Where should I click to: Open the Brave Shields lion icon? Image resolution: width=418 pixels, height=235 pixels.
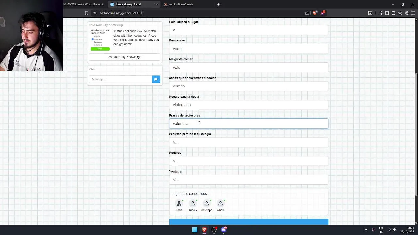(x=315, y=13)
